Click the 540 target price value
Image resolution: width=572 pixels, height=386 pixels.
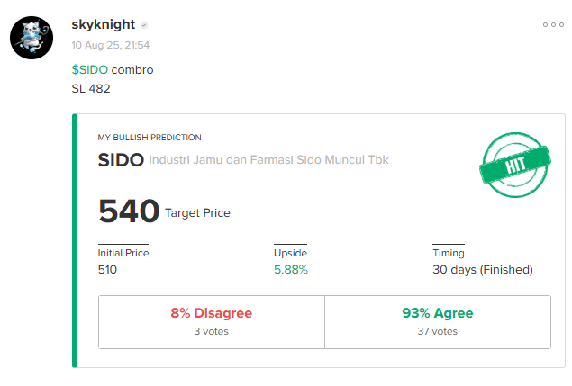click(129, 211)
